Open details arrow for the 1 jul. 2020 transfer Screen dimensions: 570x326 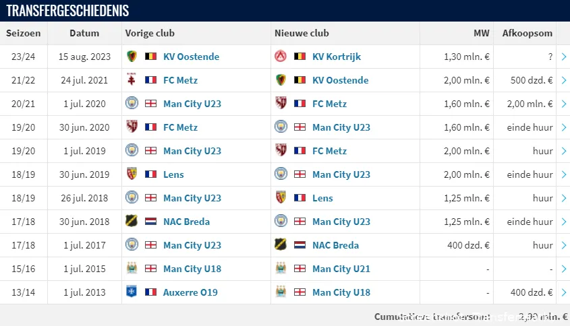(563, 104)
